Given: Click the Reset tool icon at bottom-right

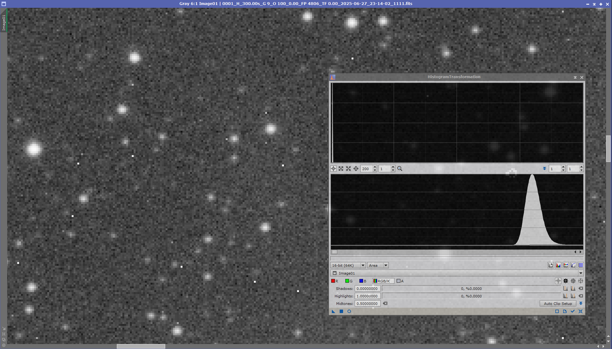Looking at the screenshot, I should tap(581, 311).
